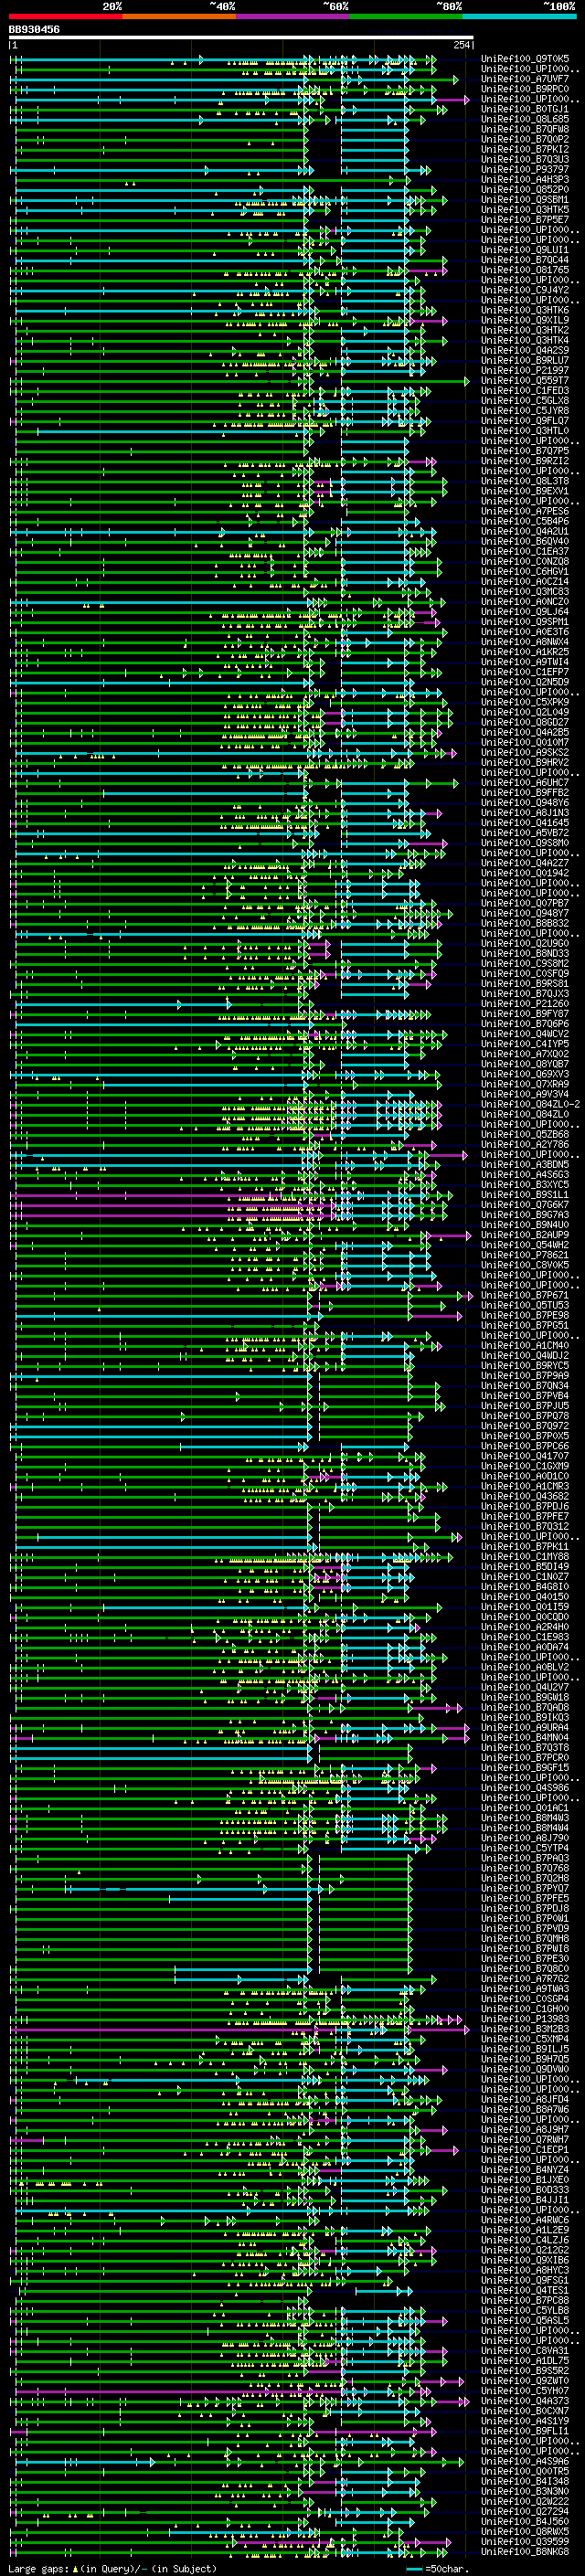Click the cyan =50char. scale bar
Screen dimensions: 585x2576
pyautogui.click(x=415, y=2568)
